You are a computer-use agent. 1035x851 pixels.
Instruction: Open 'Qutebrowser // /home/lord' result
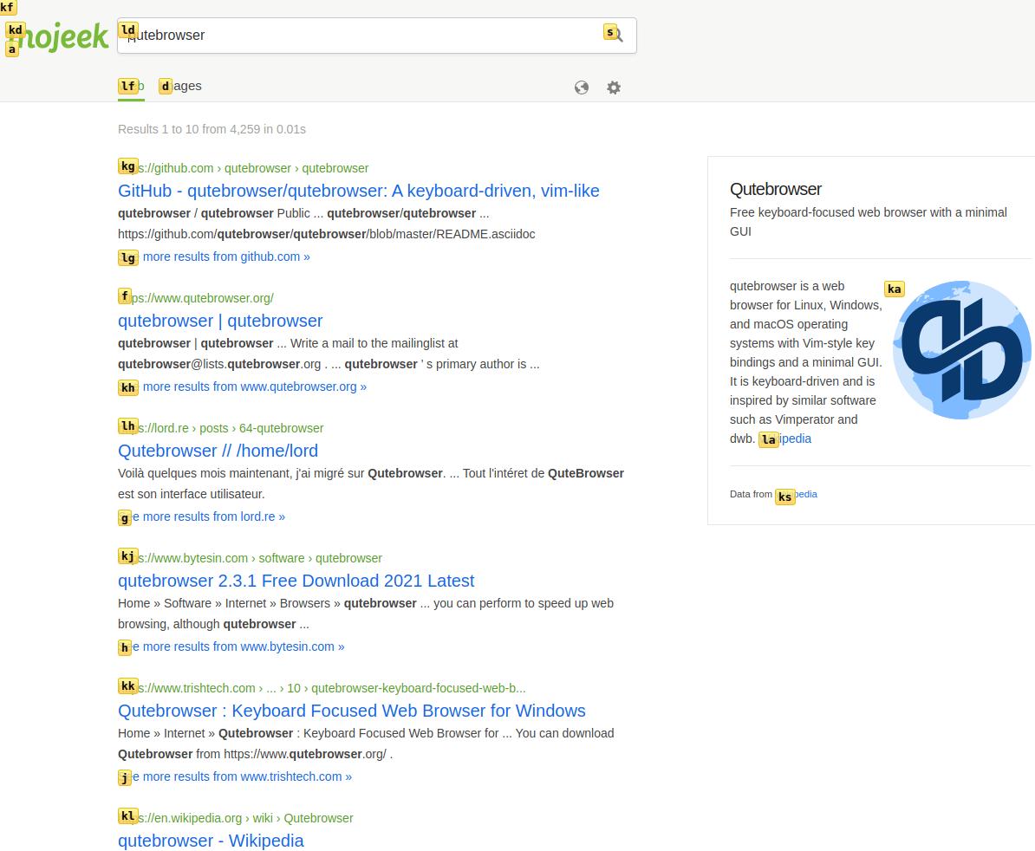point(218,451)
